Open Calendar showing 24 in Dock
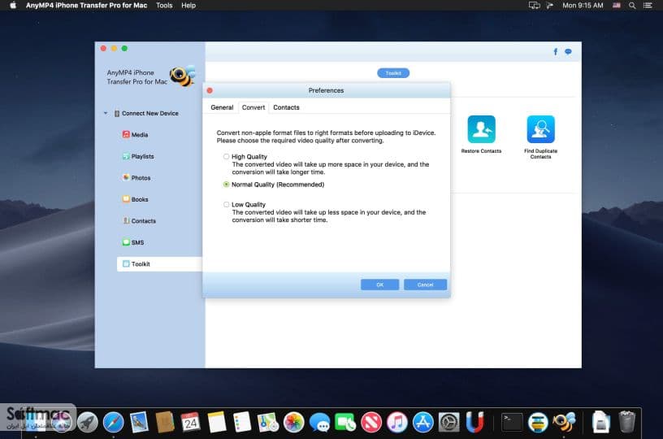Image resolution: width=663 pixels, height=439 pixels. point(190,422)
